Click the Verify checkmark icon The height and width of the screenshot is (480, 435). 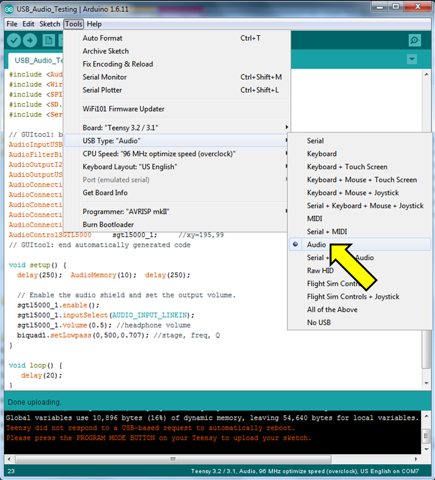click(x=14, y=40)
